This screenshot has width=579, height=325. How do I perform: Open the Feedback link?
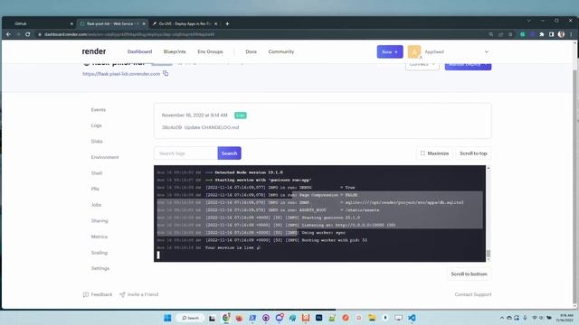tap(98, 294)
